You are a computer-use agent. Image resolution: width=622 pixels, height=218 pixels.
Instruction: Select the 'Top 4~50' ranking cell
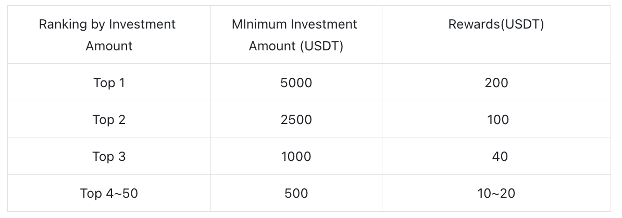(109, 194)
